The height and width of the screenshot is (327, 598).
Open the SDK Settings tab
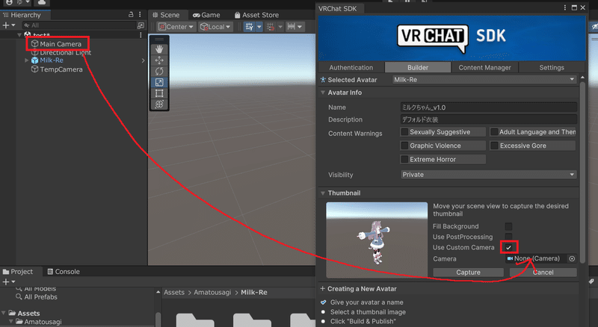click(552, 67)
